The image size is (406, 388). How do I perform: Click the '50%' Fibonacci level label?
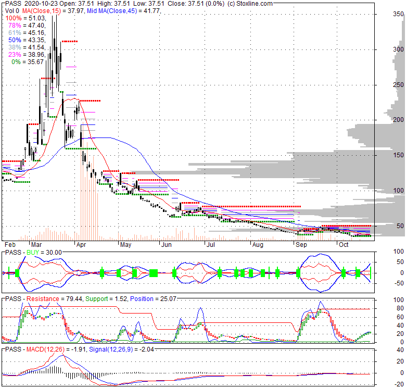pos(15,40)
